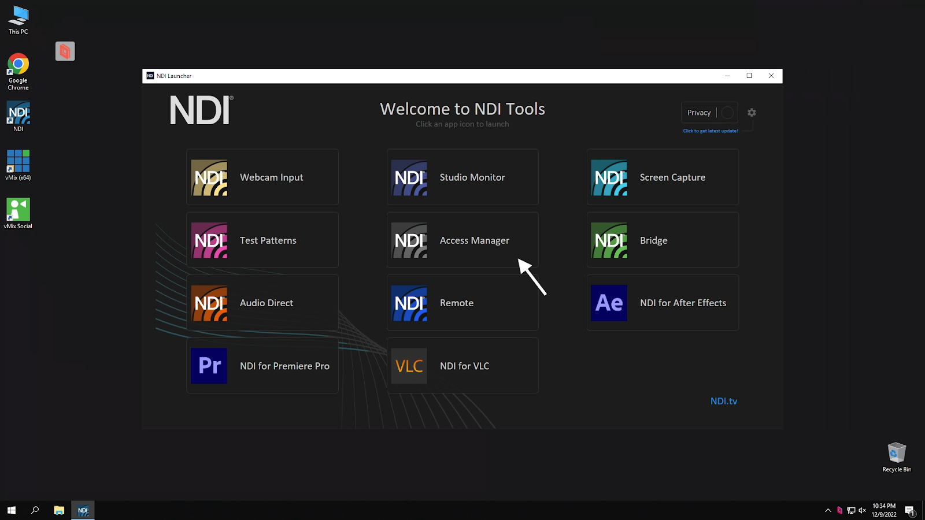Select the Access Manager label
Viewport: 925px width, 520px height.
475,240
